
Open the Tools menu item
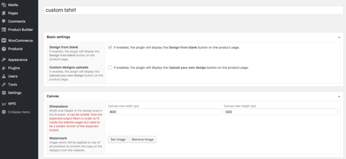[x=13, y=85]
